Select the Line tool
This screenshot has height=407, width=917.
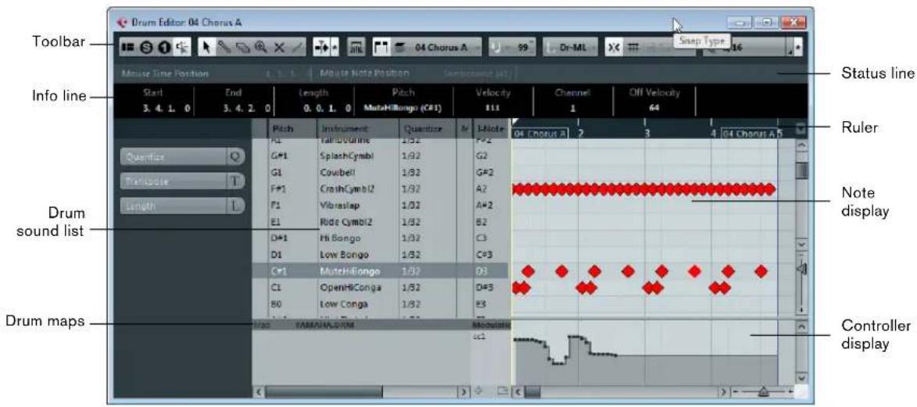pyautogui.click(x=297, y=48)
